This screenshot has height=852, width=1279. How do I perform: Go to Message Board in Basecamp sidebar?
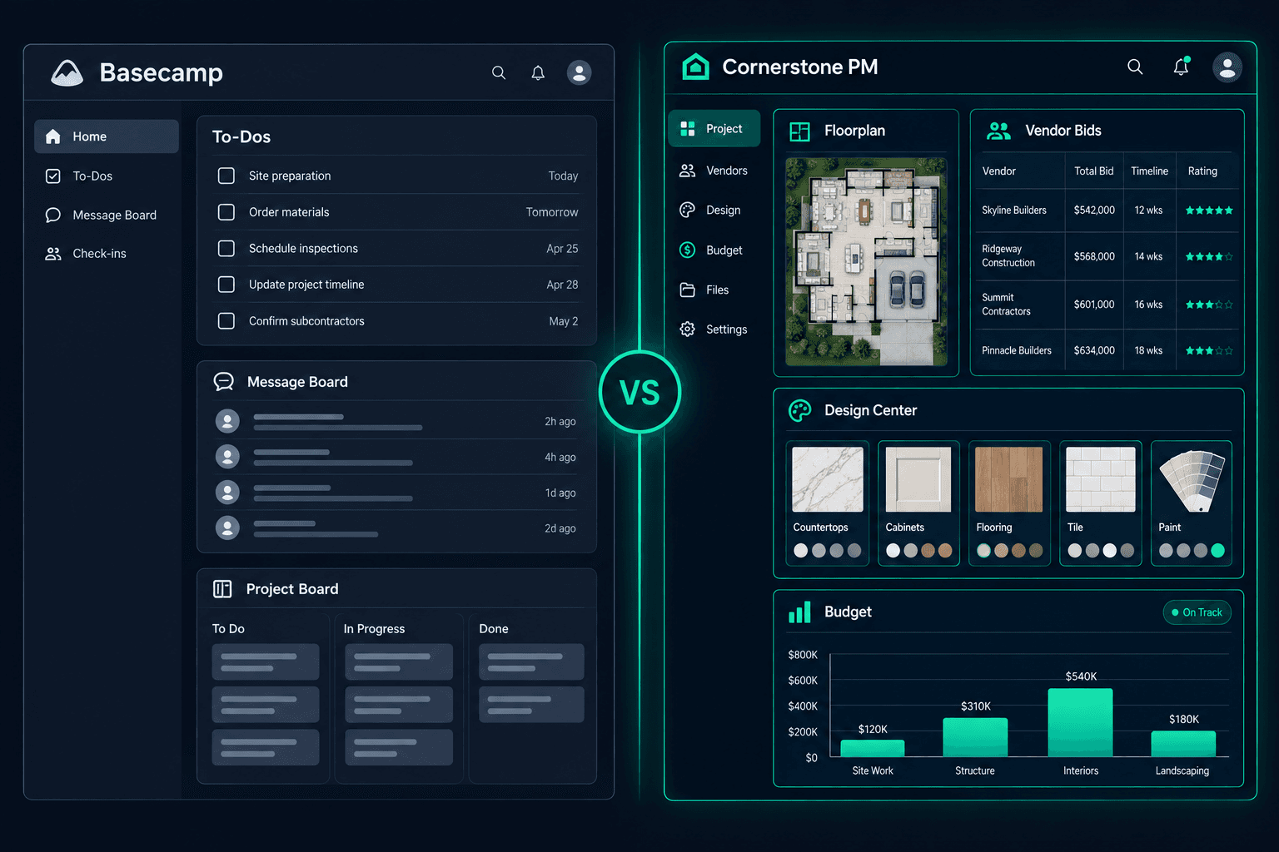[107, 215]
